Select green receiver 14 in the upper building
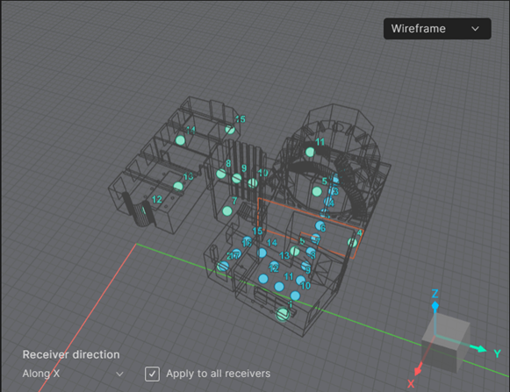Screen dimensions: 510x392 pos(180,140)
